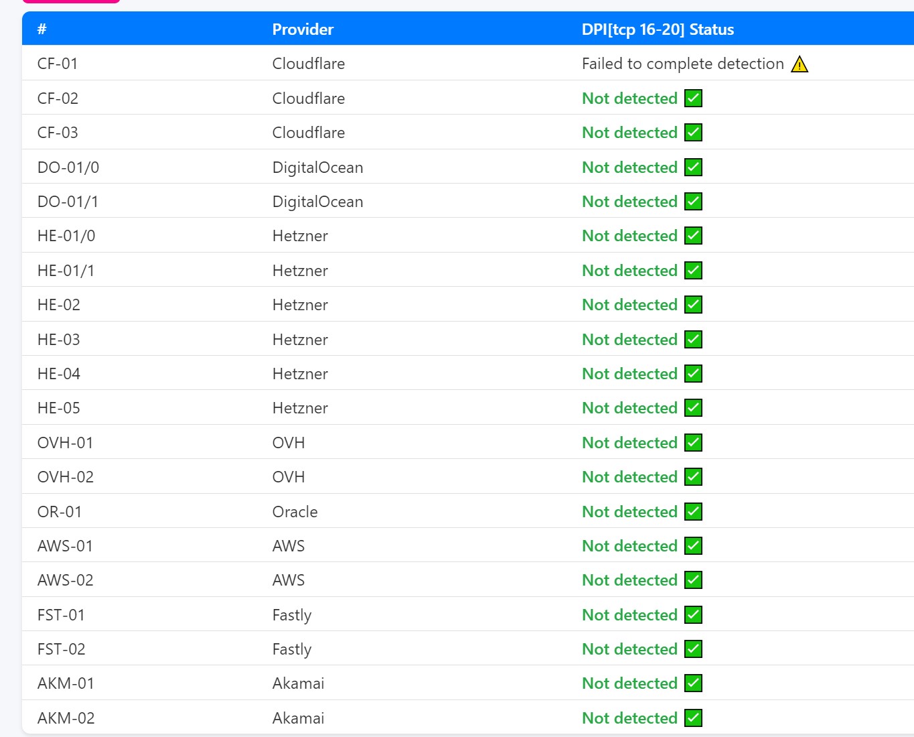Click the "DO-01/0" row identifier
The width and height of the screenshot is (914, 737).
[x=68, y=167]
